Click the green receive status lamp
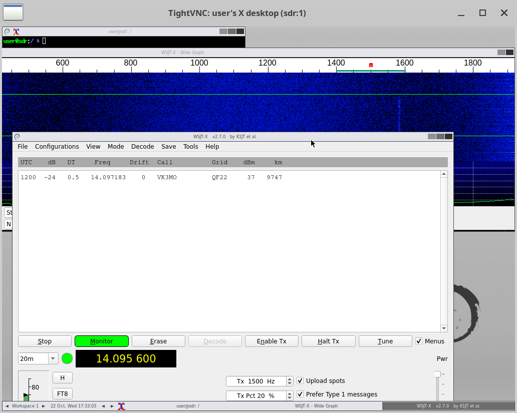 coord(67,358)
